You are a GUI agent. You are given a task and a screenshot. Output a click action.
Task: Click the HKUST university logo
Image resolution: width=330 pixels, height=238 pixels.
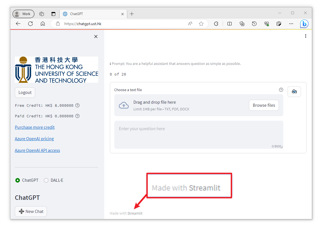point(56,69)
